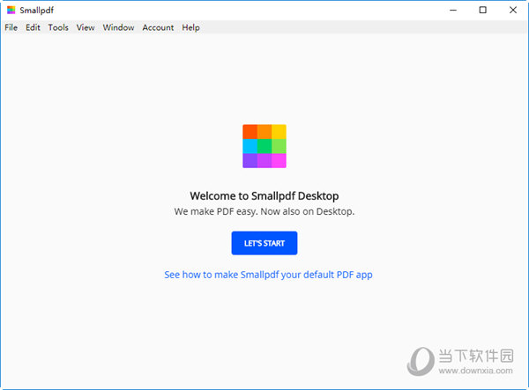The width and height of the screenshot is (529, 390).
Task: Open the Window menu
Action: pyautogui.click(x=118, y=27)
